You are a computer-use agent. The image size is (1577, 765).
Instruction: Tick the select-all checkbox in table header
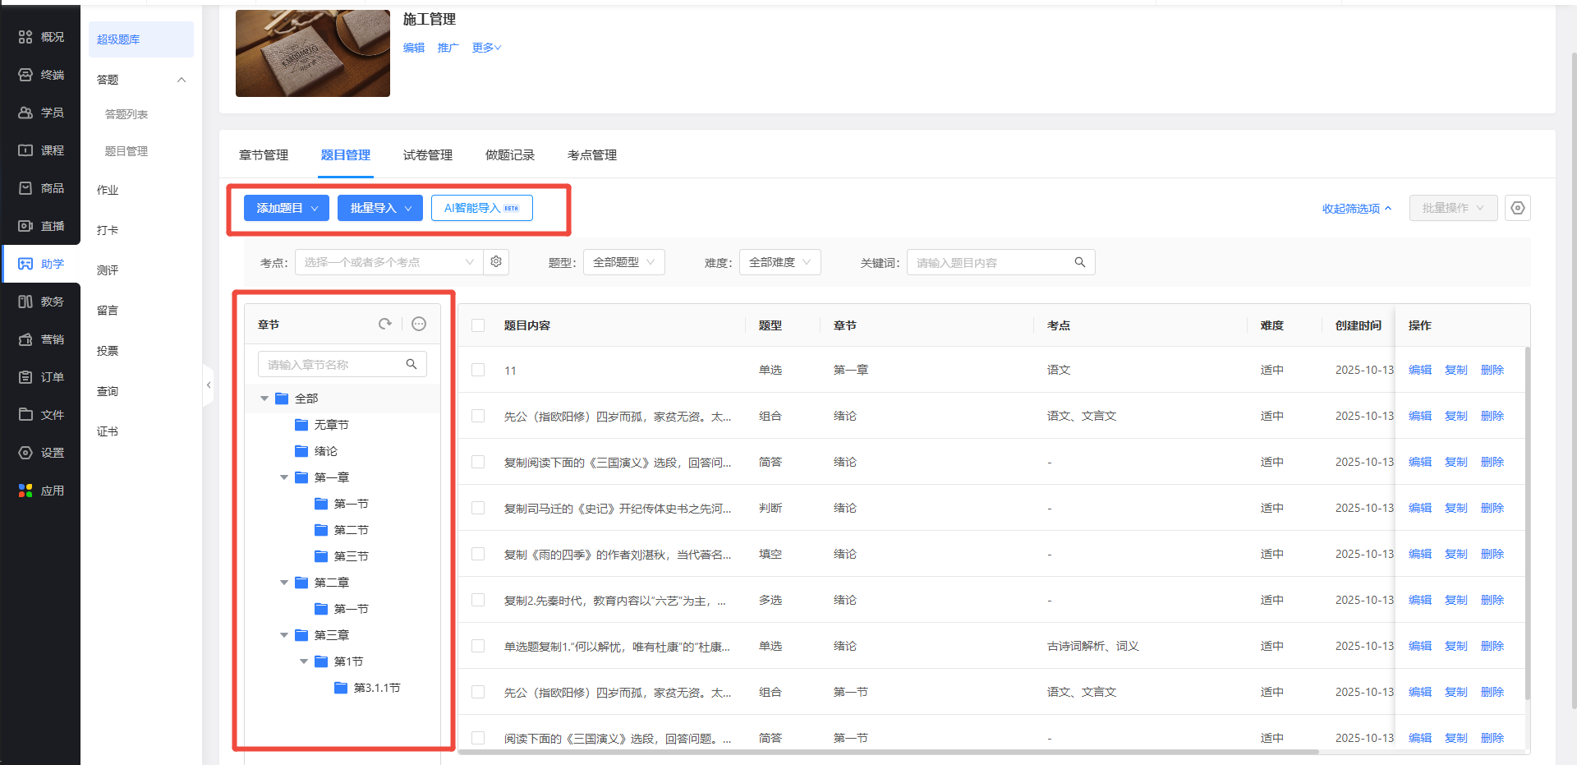[478, 325]
